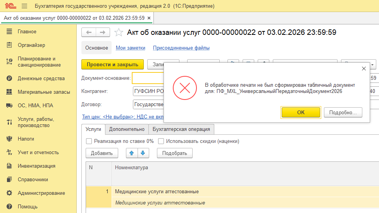Go back with the left arrow button
The width and height of the screenshot is (379, 213).
(89, 33)
